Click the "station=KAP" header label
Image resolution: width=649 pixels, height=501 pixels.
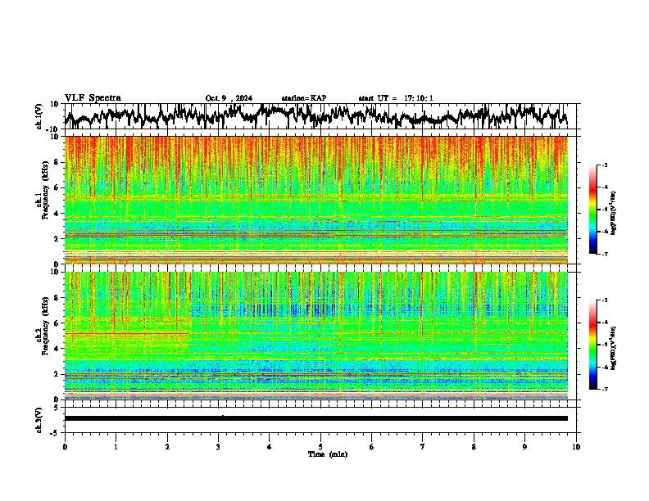304,98
